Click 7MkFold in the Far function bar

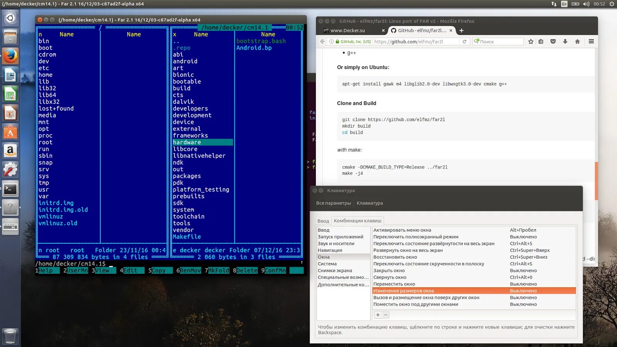(x=217, y=271)
